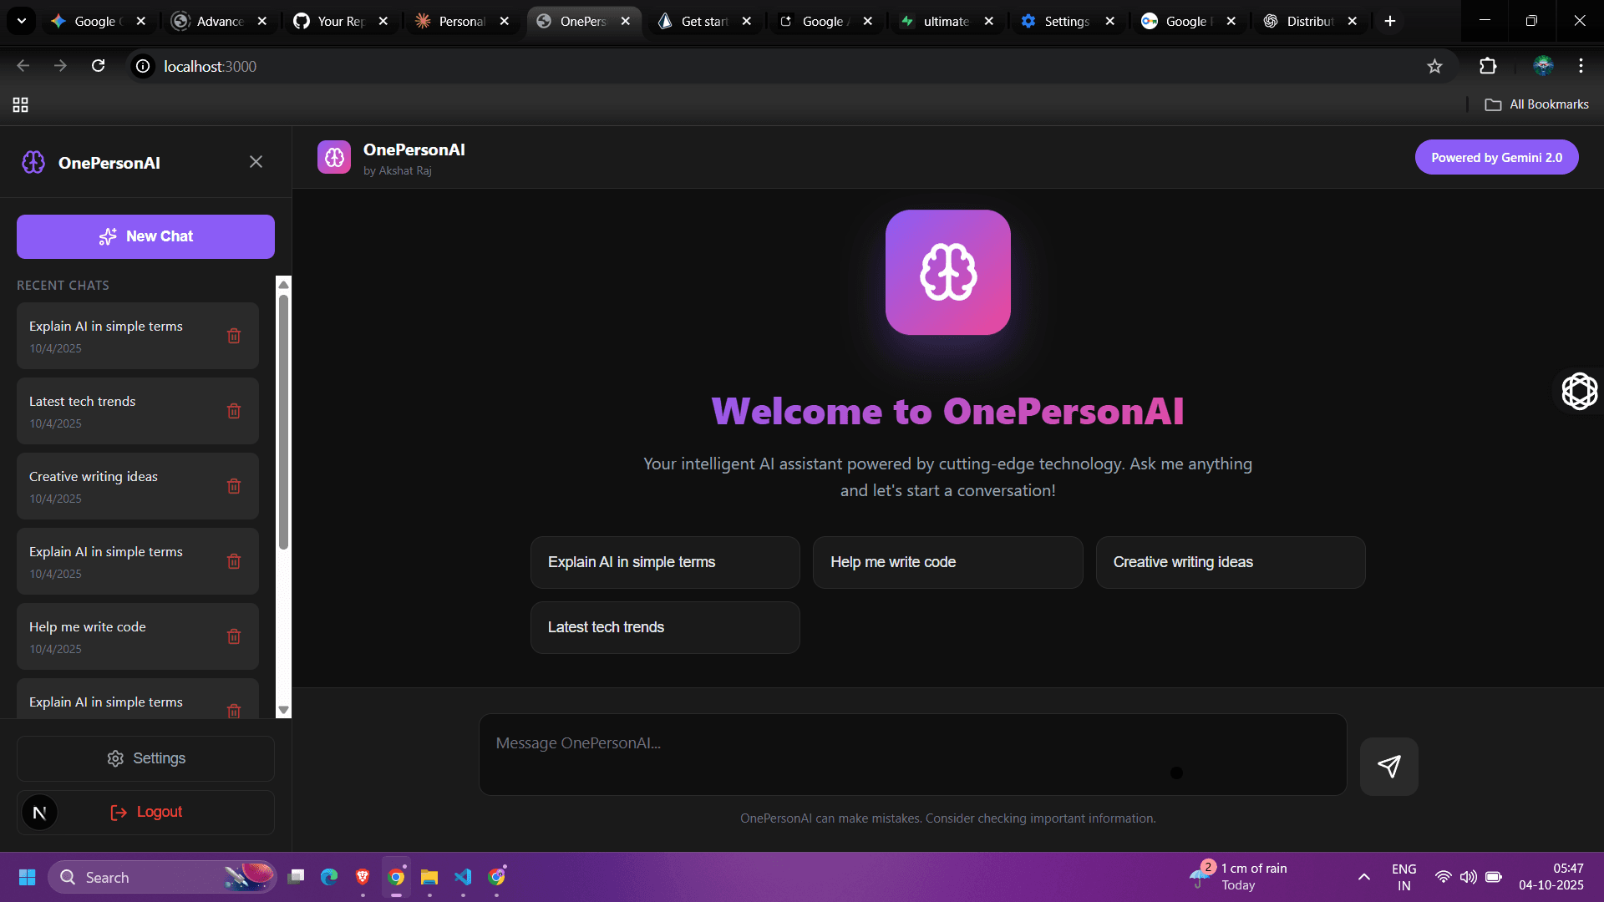Click the Logout button

point(145,812)
